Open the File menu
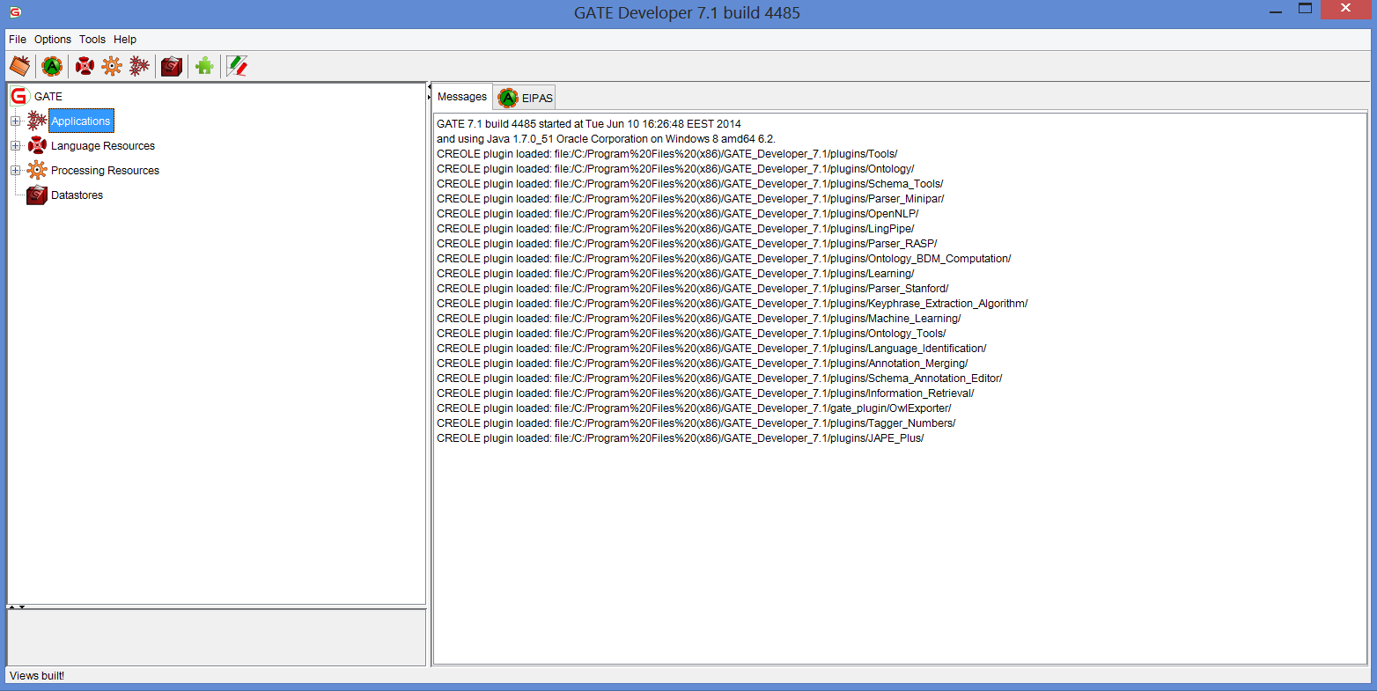Viewport: 1377px width, 691px height. click(18, 40)
